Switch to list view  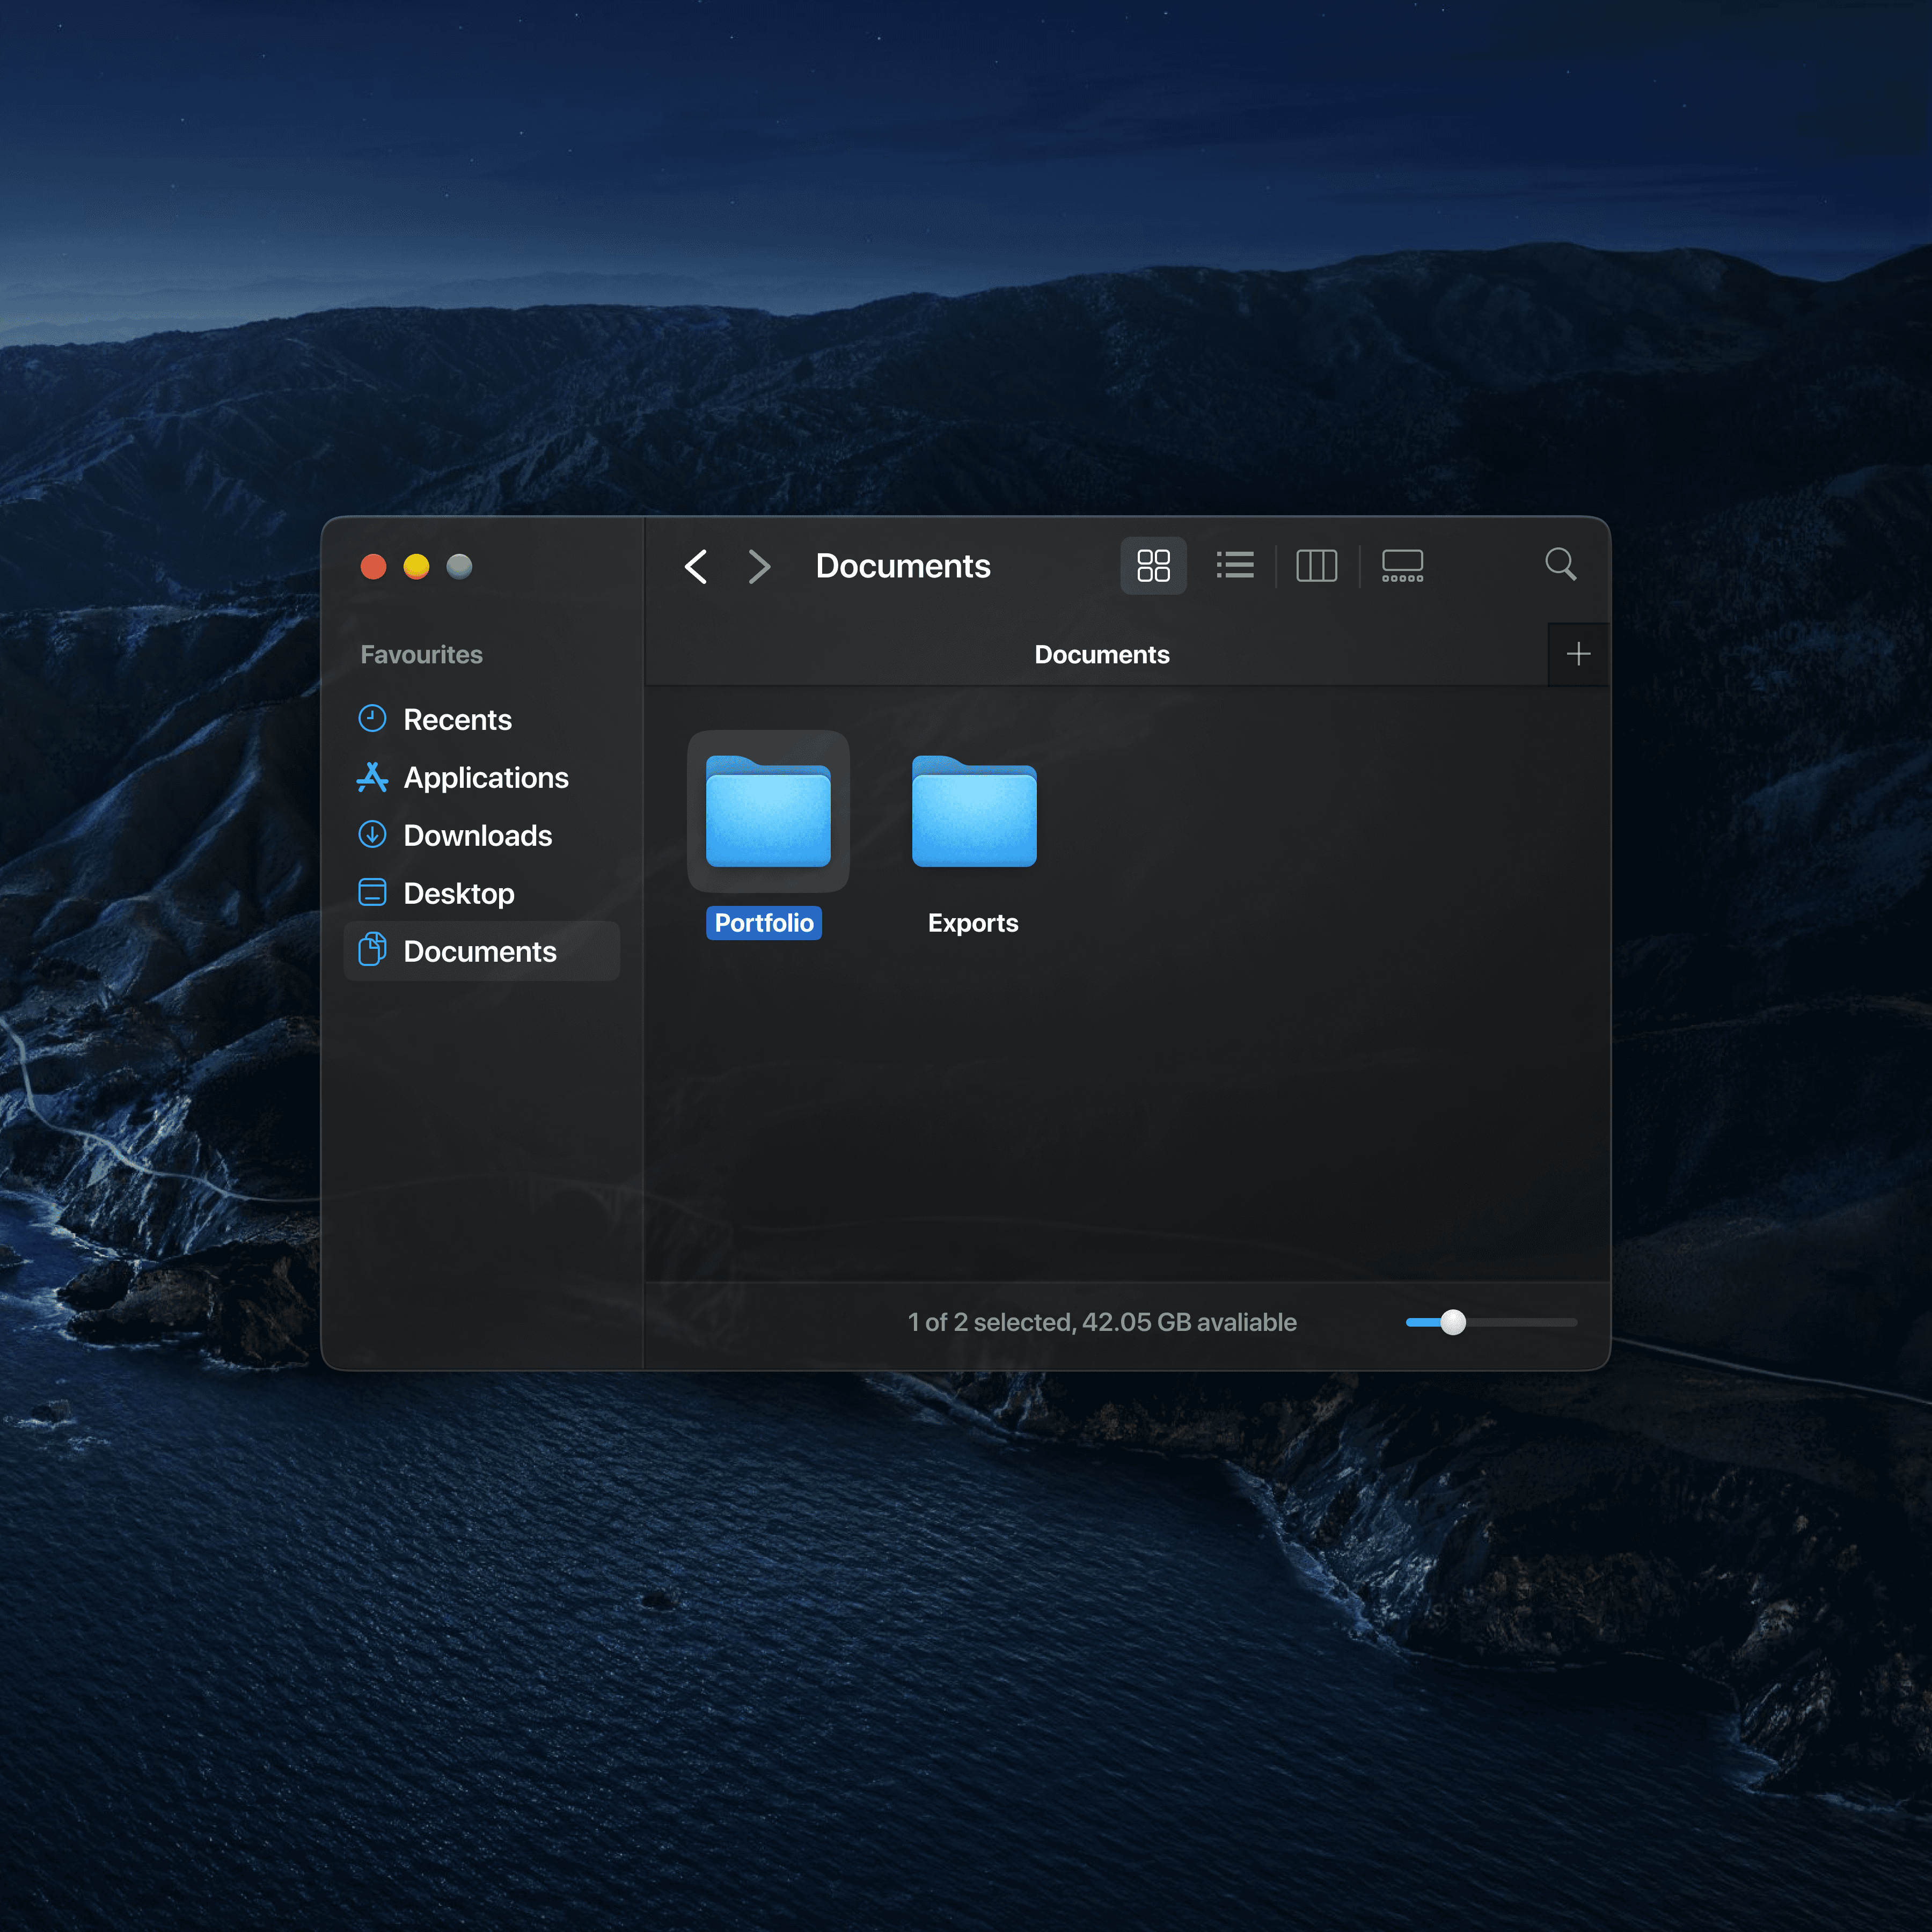(1235, 566)
